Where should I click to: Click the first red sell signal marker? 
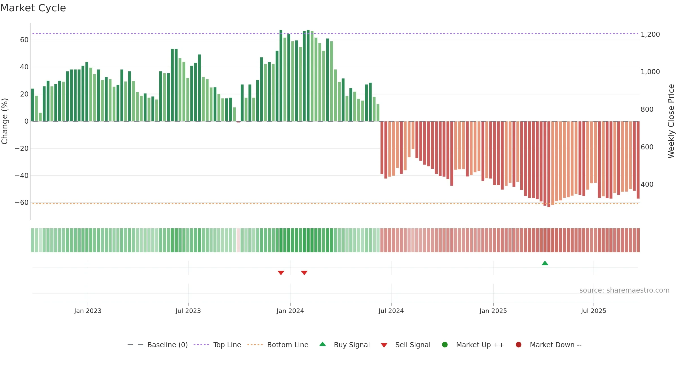pyautogui.click(x=281, y=273)
